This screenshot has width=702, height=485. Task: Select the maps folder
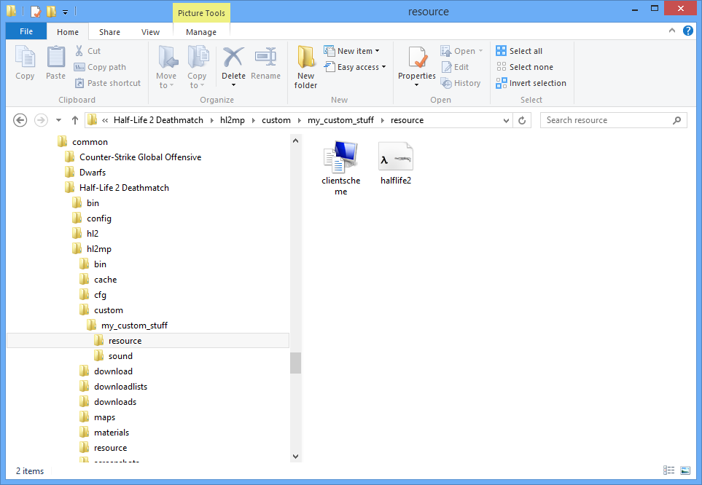click(98, 417)
